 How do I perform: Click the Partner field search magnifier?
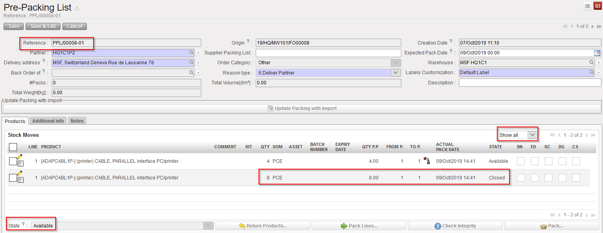click(191, 52)
